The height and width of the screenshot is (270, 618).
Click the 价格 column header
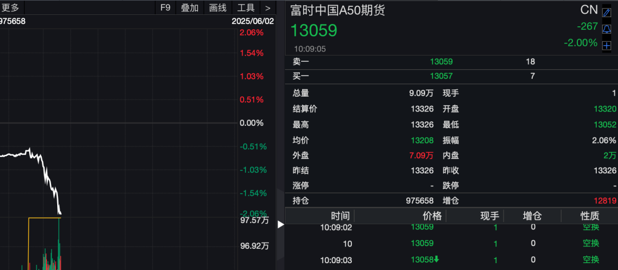432,216
